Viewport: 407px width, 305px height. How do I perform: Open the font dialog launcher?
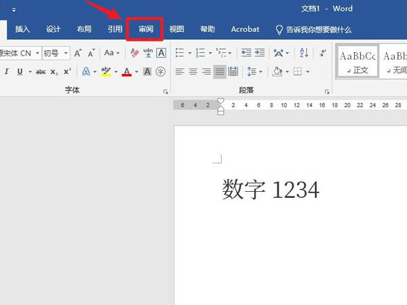pos(166,91)
